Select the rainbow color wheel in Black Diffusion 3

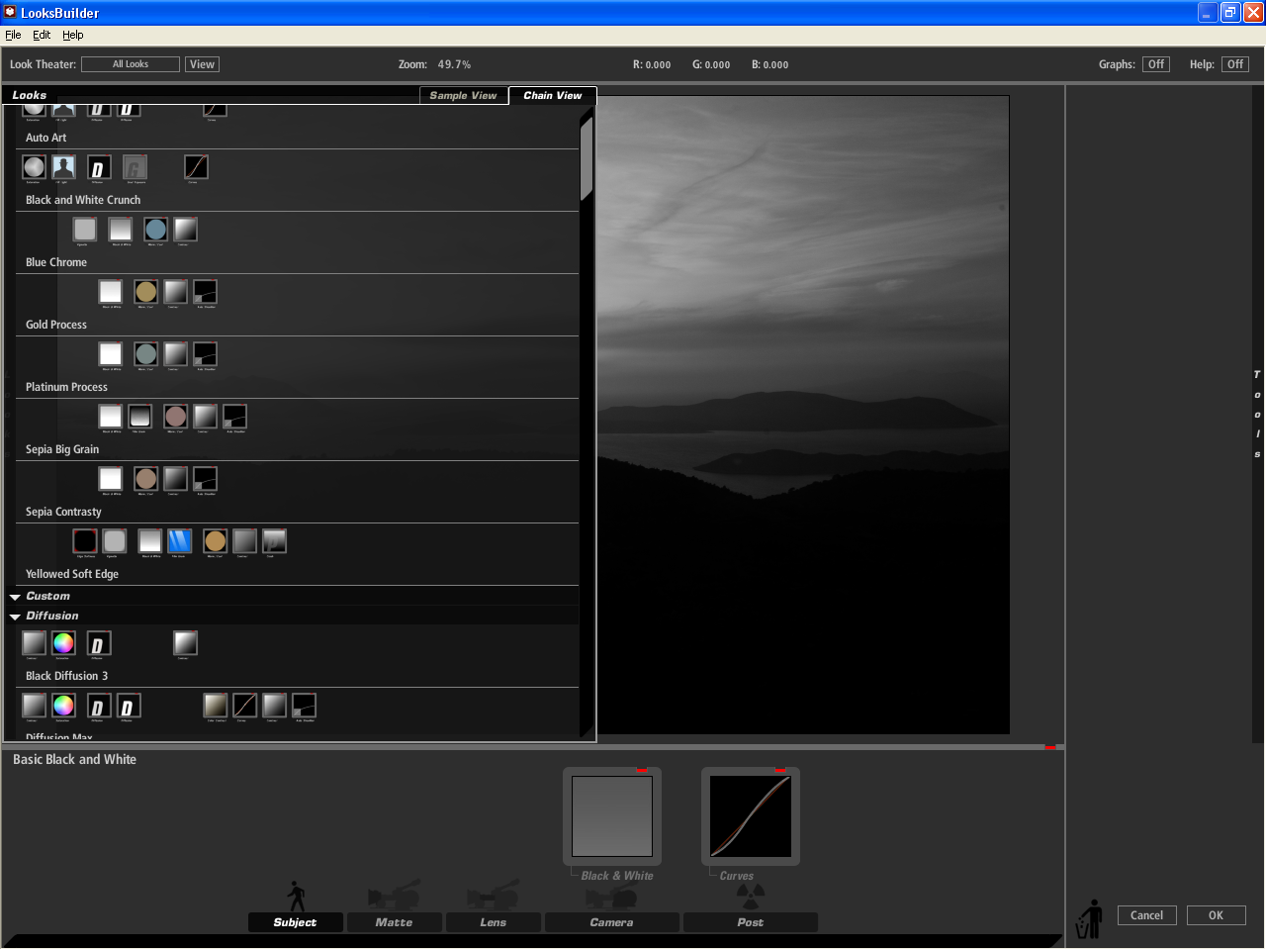(x=63, y=643)
